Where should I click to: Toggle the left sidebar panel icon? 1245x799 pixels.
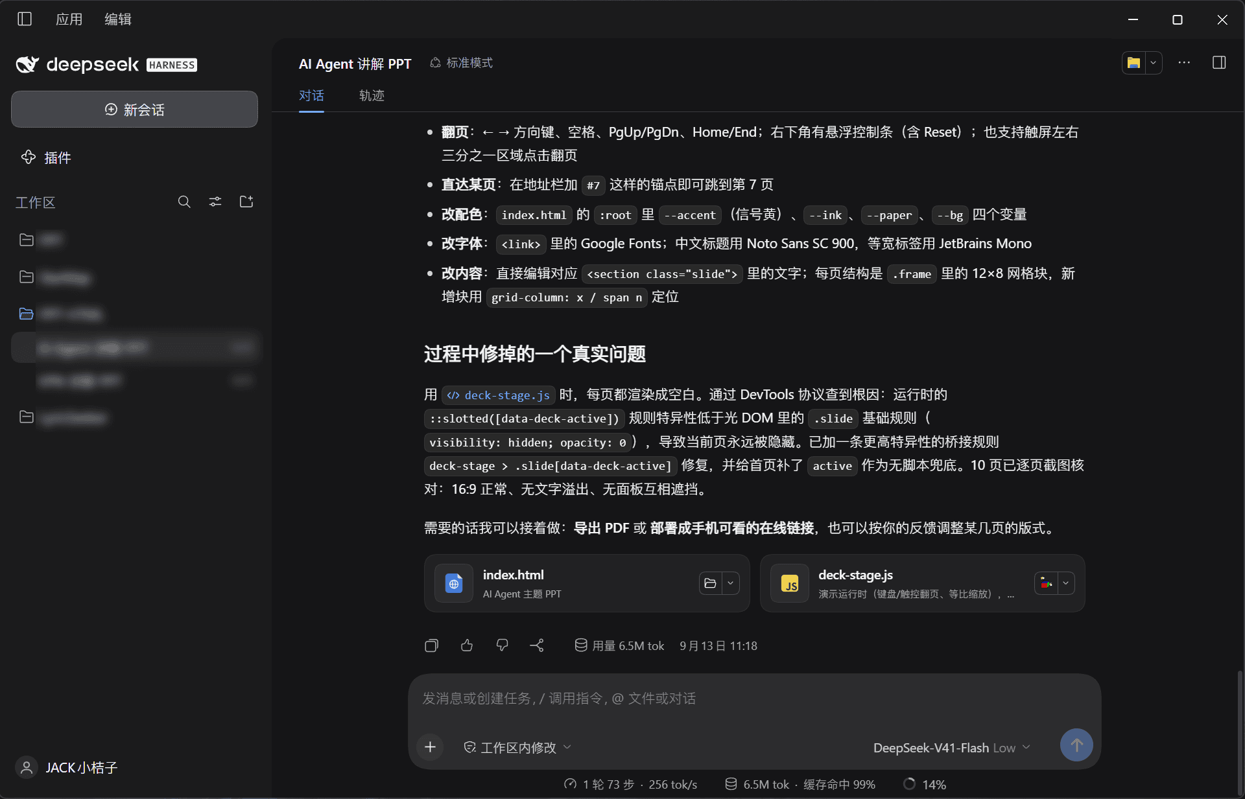pyautogui.click(x=25, y=19)
